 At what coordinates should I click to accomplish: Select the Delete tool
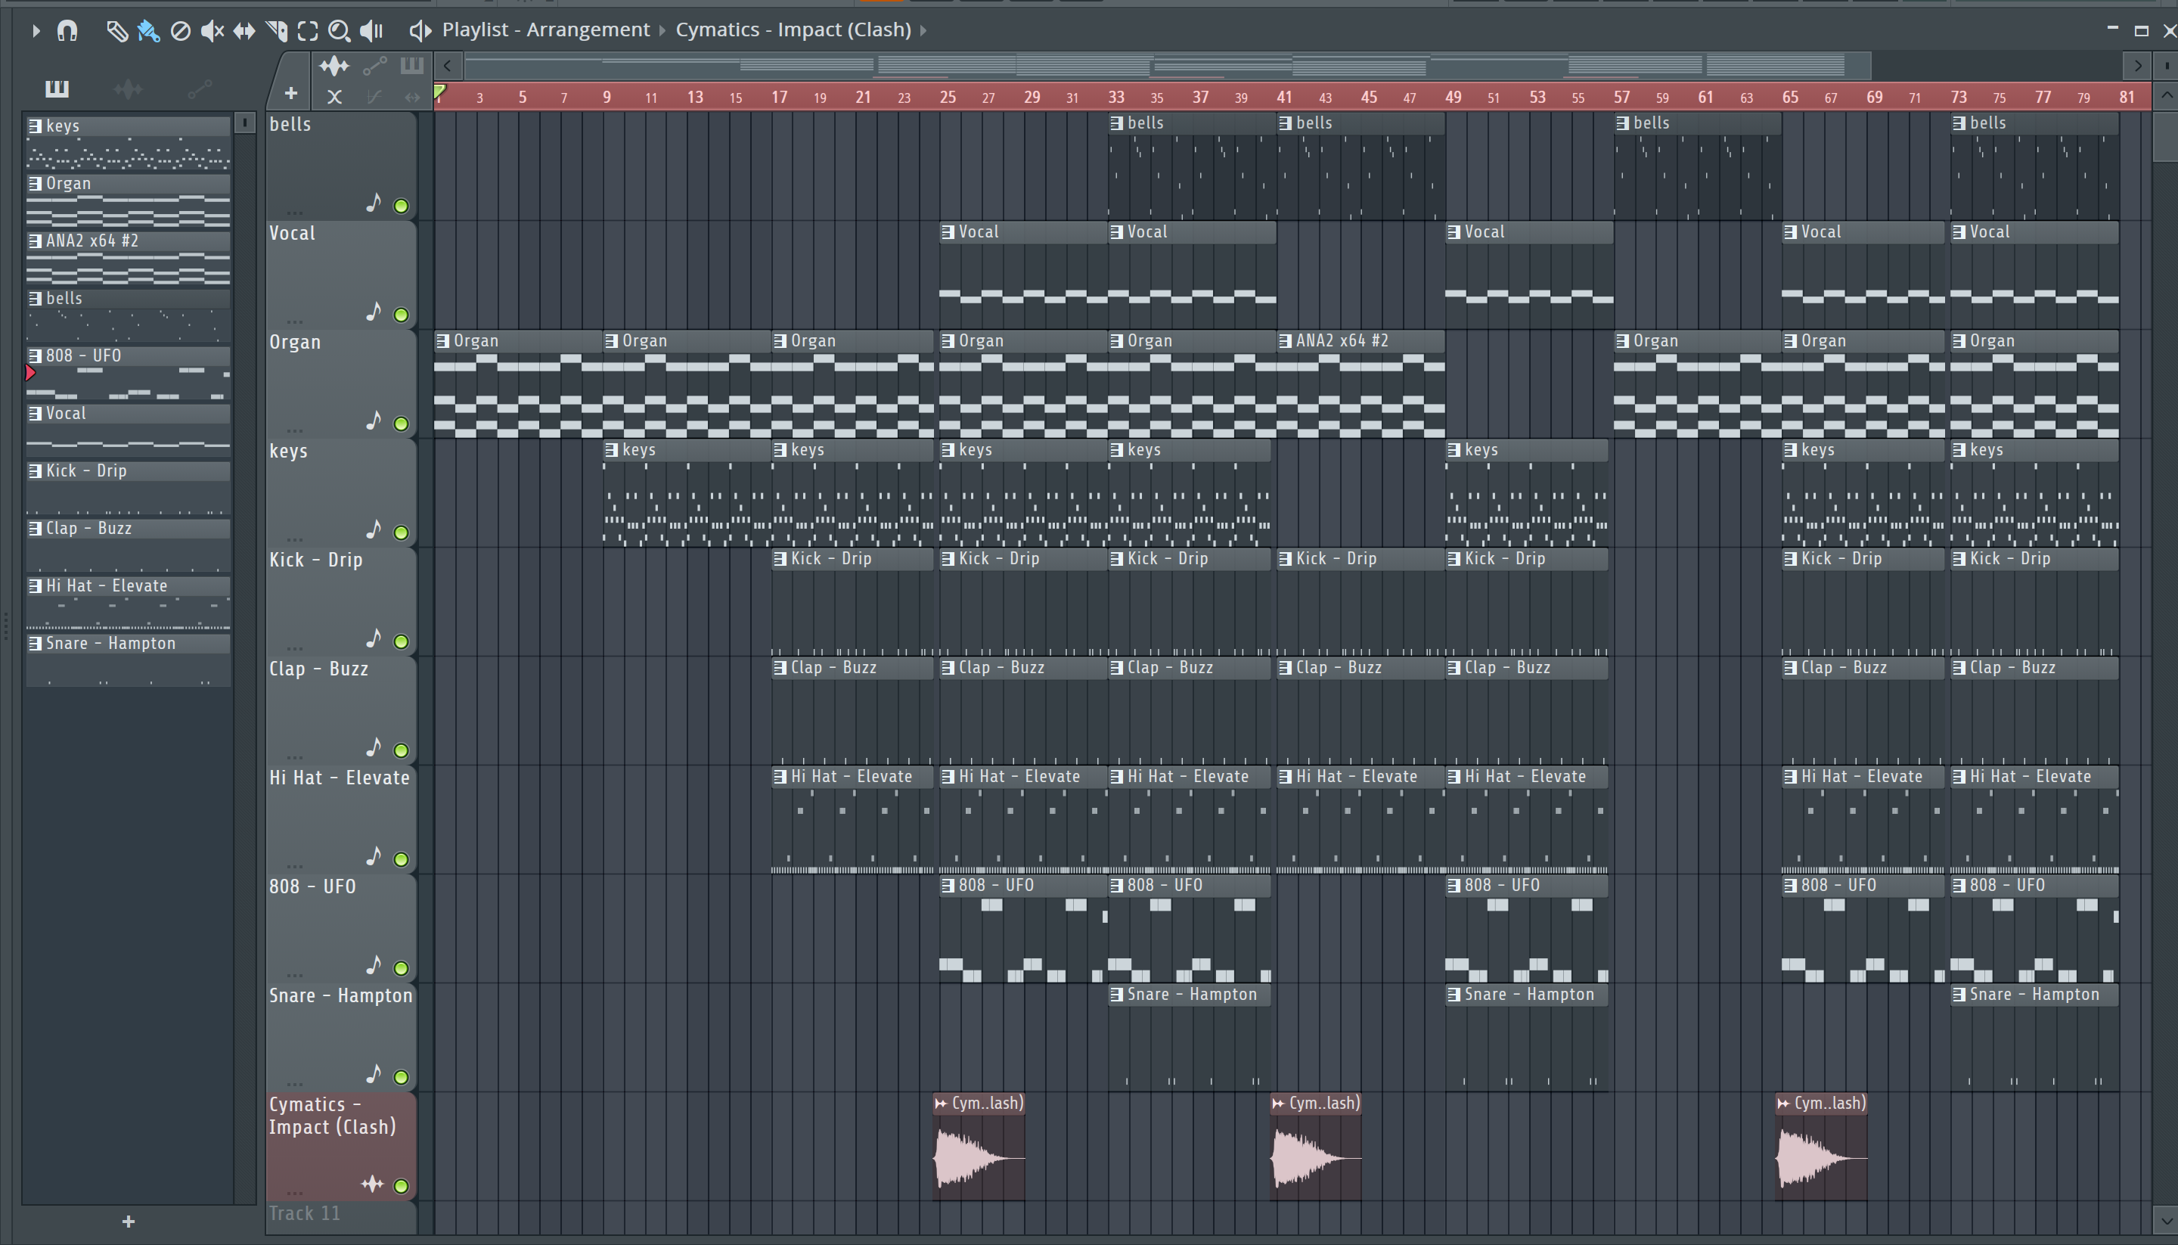pos(180,32)
